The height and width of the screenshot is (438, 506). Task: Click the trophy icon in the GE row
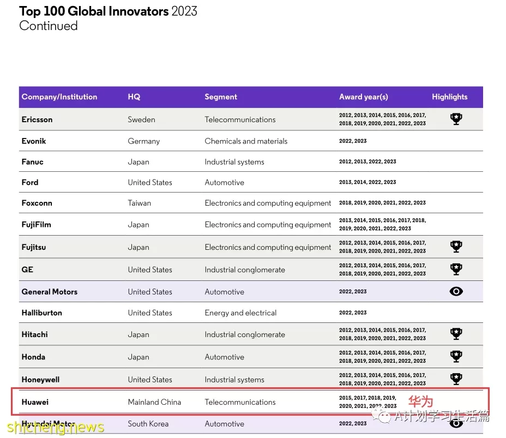(x=456, y=269)
